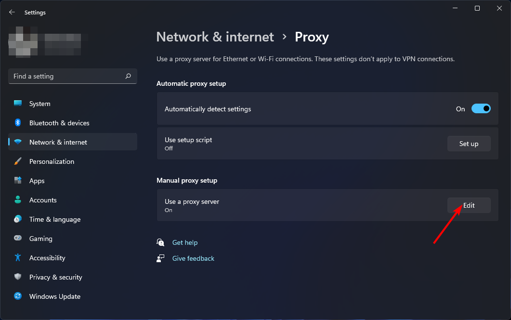Edit the manual proxy server

tap(469, 205)
